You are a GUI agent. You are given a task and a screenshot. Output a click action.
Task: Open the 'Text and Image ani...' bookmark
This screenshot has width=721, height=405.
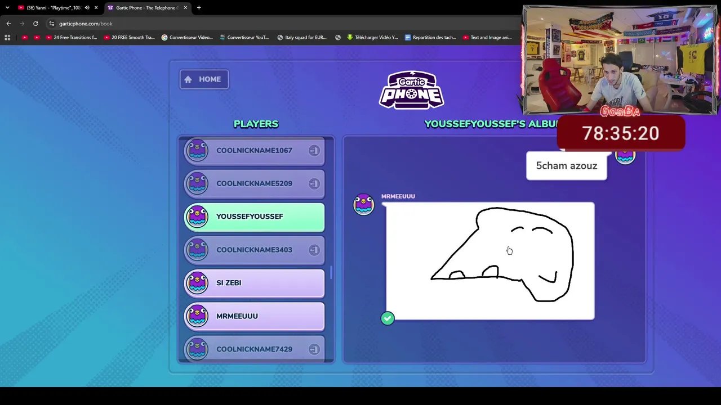[x=487, y=38]
